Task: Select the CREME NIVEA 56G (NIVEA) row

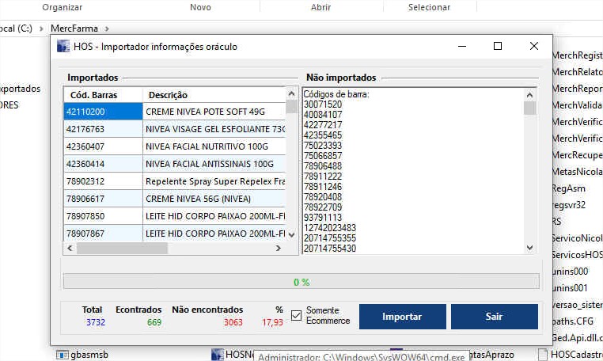Action: [212, 199]
